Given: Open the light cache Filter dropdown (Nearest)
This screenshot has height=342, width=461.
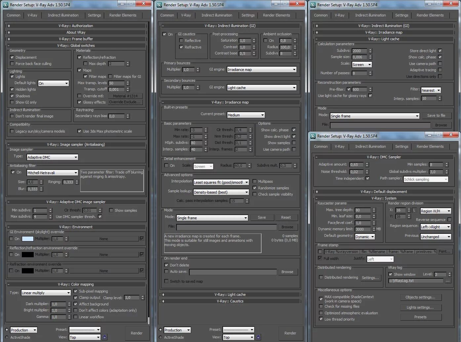Looking at the screenshot, I should coord(431,90).
